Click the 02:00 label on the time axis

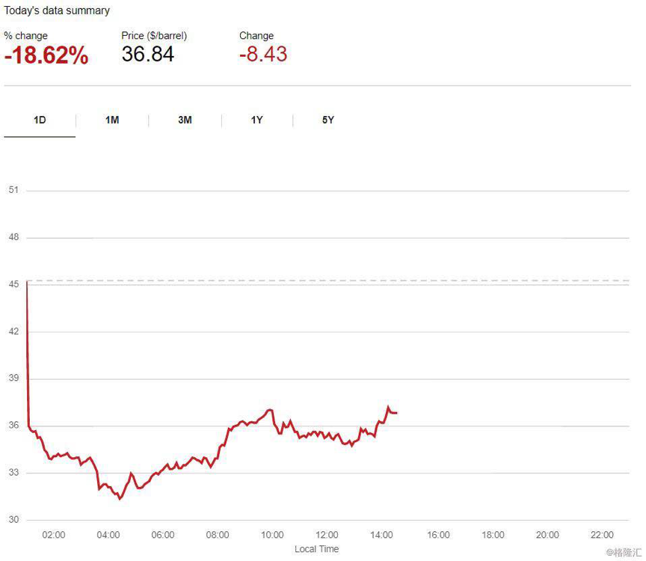click(54, 535)
